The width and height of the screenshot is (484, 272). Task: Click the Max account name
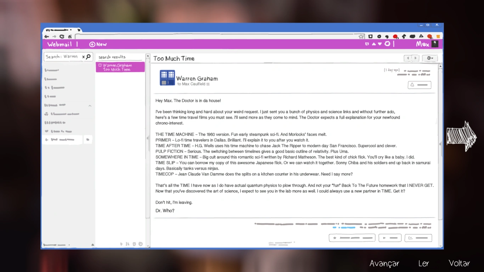point(422,44)
